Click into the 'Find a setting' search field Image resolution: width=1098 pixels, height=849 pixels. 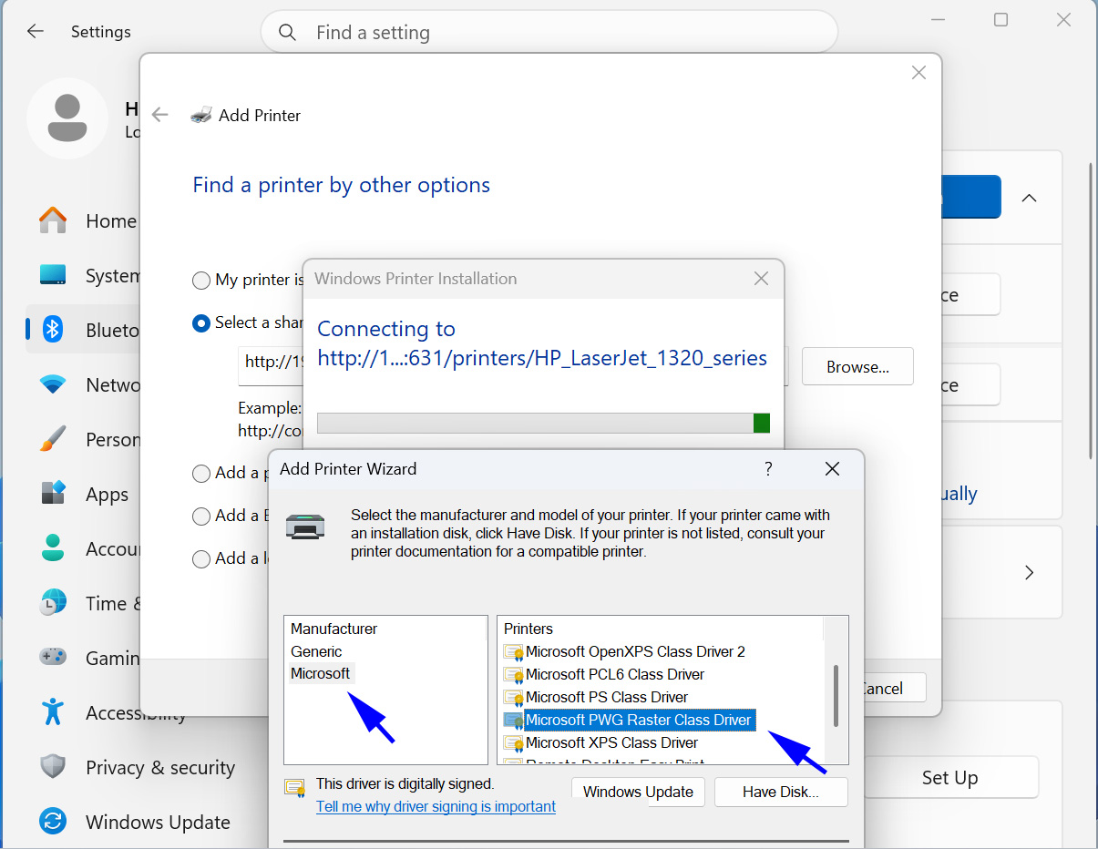click(565, 33)
